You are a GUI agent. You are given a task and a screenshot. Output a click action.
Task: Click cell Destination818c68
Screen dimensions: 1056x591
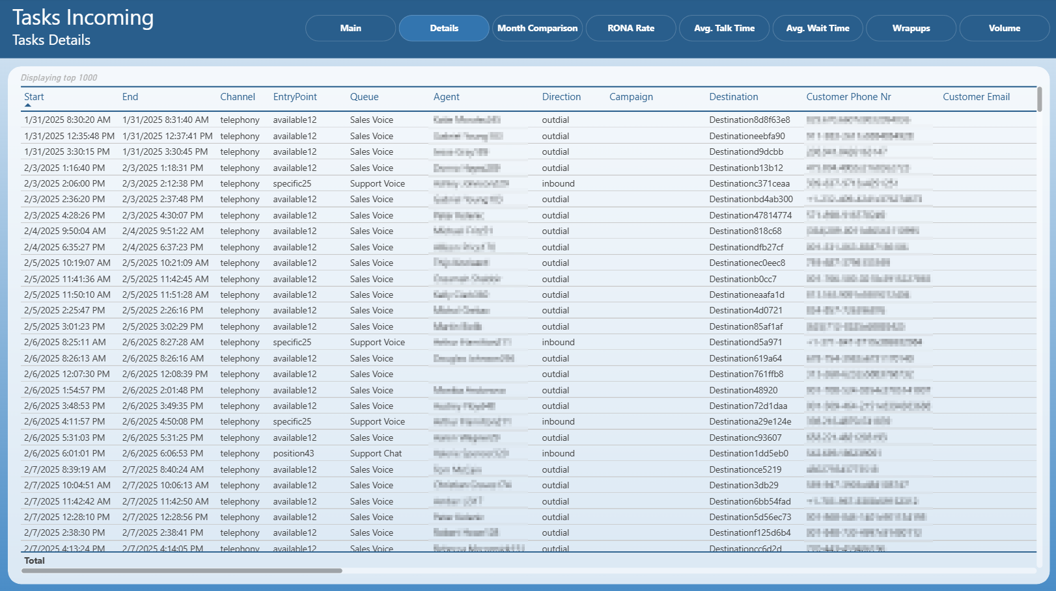(745, 231)
